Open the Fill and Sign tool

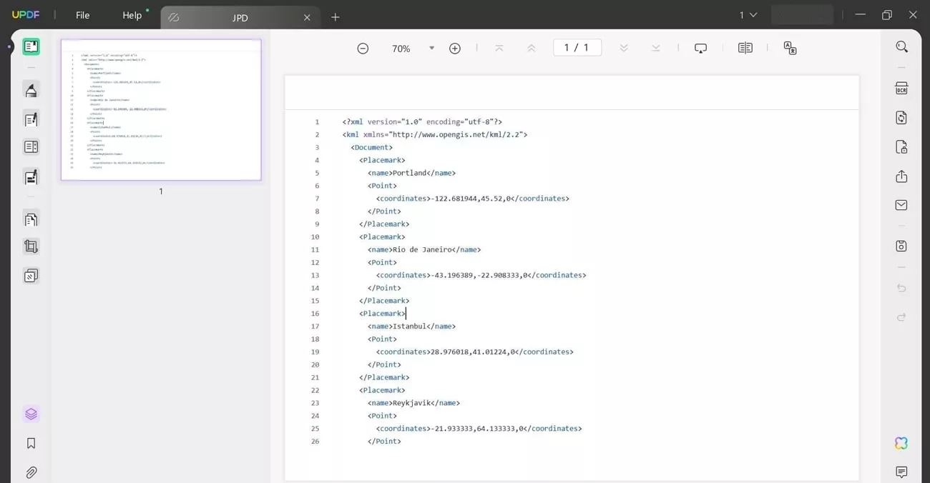[x=31, y=177]
